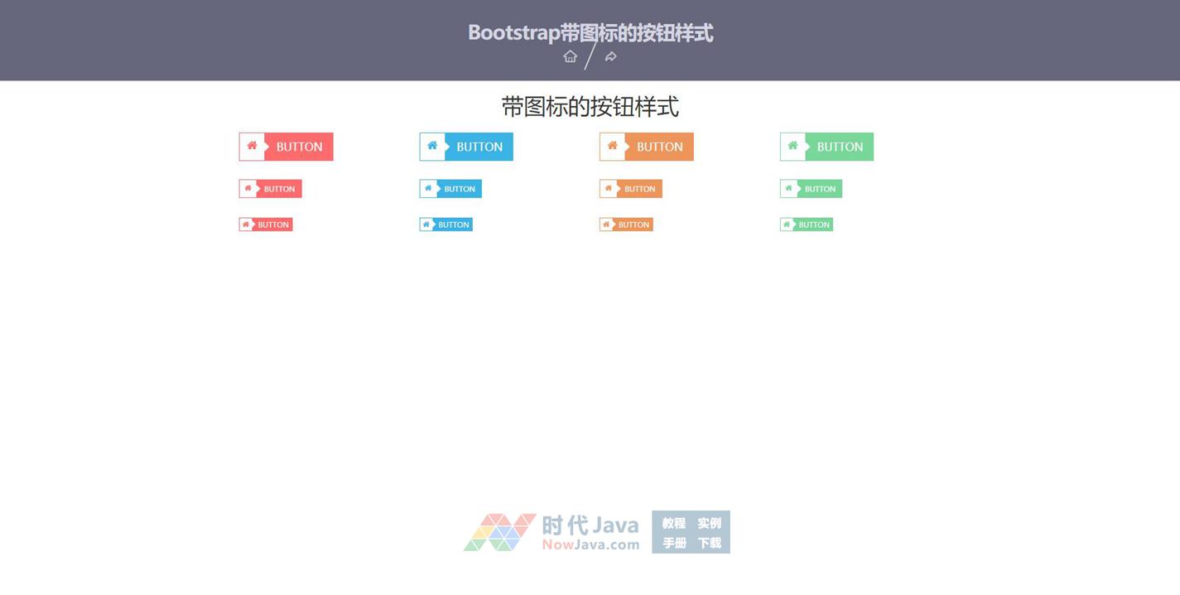Click the large green BUTTON
This screenshot has height=595, width=1180.
coord(826,147)
